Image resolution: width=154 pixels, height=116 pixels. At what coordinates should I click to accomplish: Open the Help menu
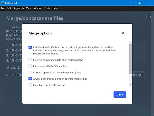pos(55,8)
